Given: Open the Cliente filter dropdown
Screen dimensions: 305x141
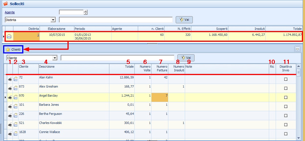Looking at the screenshot, I should (55, 58).
